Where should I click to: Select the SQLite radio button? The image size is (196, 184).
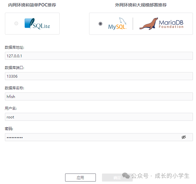[x=16, y=23]
